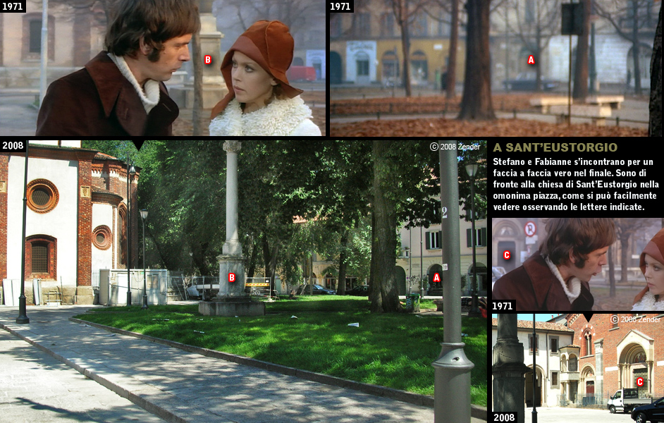Open the large 2008 photo of the grassy square
This screenshot has width=664, height=423.
(243, 281)
